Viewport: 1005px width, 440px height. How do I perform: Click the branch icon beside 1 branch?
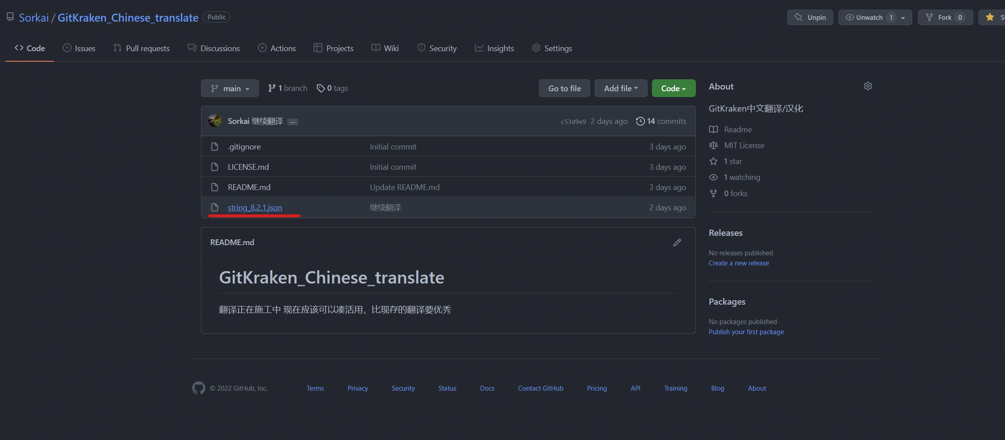point(272,88)
